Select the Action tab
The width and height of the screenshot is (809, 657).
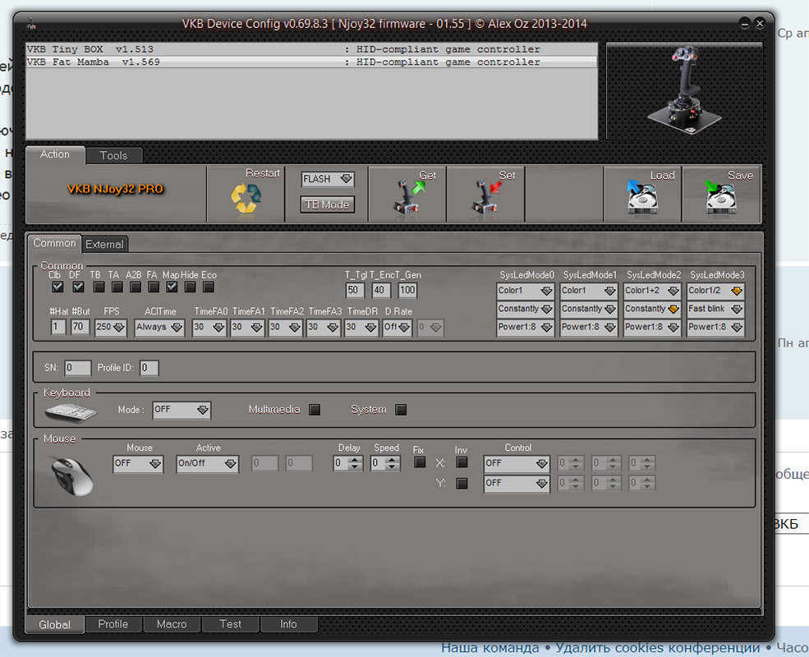pyautogui.click(x=55, y=154)
